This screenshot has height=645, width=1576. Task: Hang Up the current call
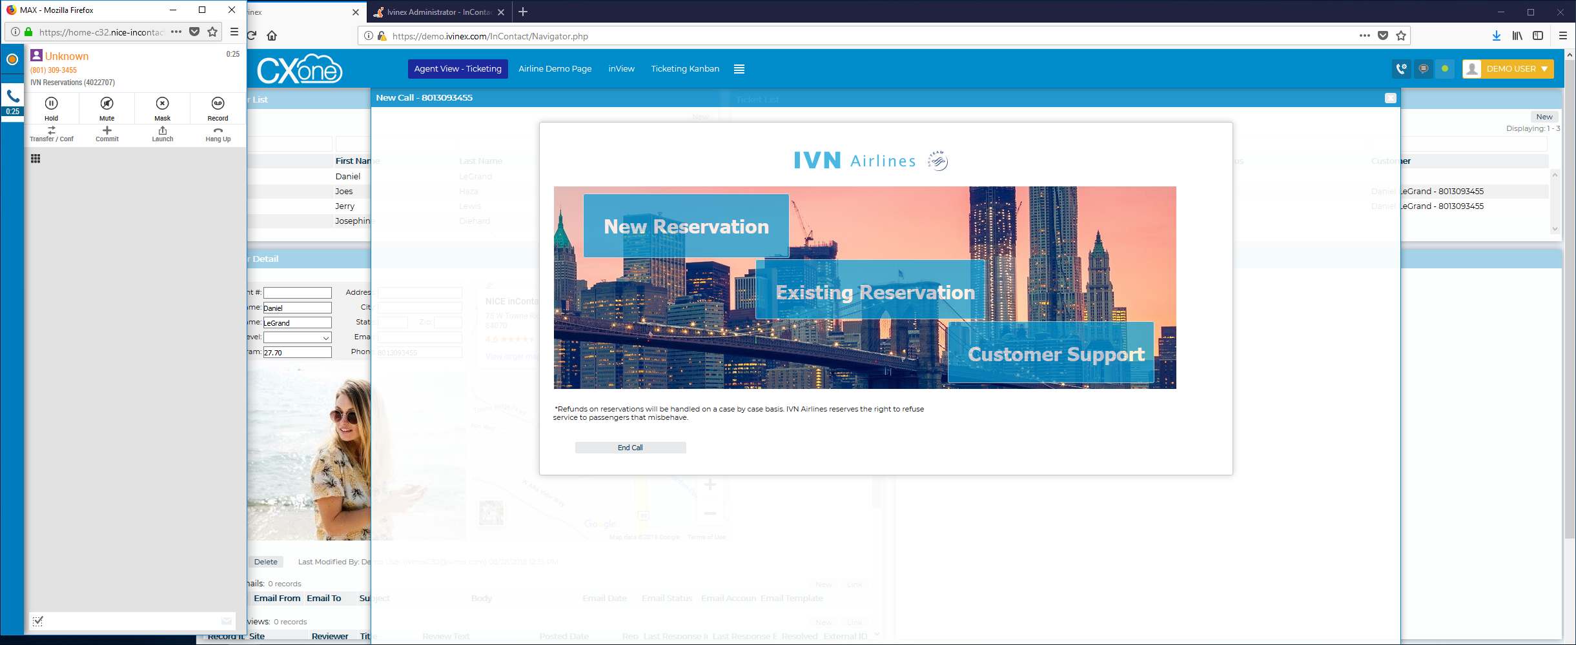coord(218,134)
